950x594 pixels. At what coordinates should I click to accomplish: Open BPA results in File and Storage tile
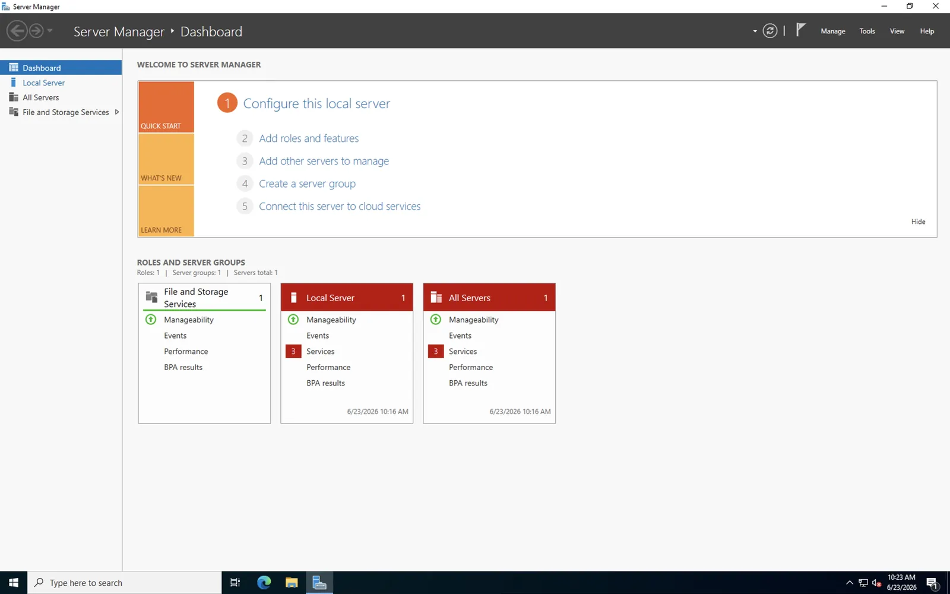pos(183,368)
